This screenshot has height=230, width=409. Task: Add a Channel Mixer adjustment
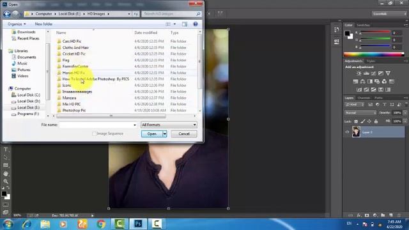384,81
